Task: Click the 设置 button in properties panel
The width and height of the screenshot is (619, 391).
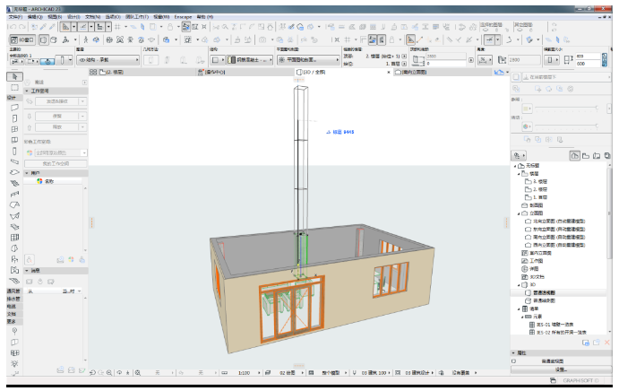Action: click(561, 369)
